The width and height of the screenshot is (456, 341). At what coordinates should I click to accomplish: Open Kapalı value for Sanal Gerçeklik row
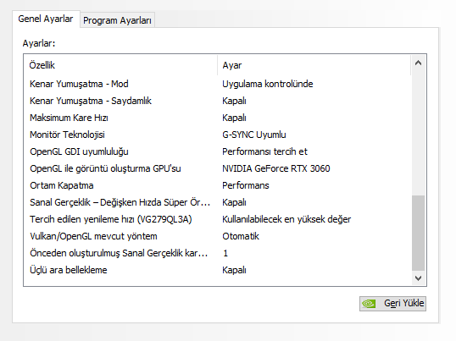click(x=234, y=202)
